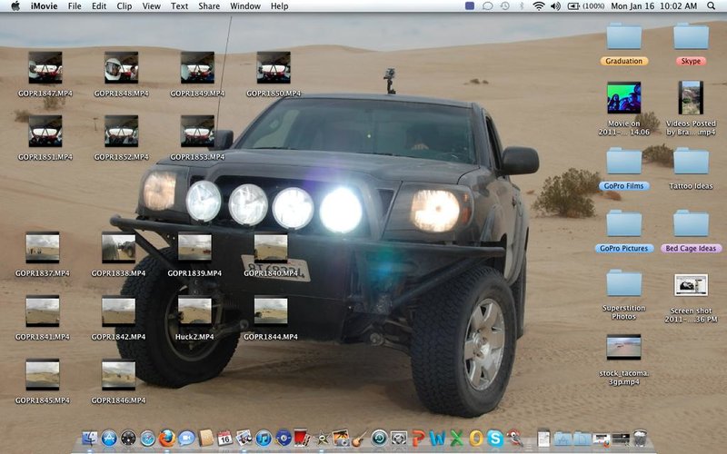Click the Wi-Fi status icon
Image resolution: width=727 pixels, height=454 pixels.
click(538, 6)
